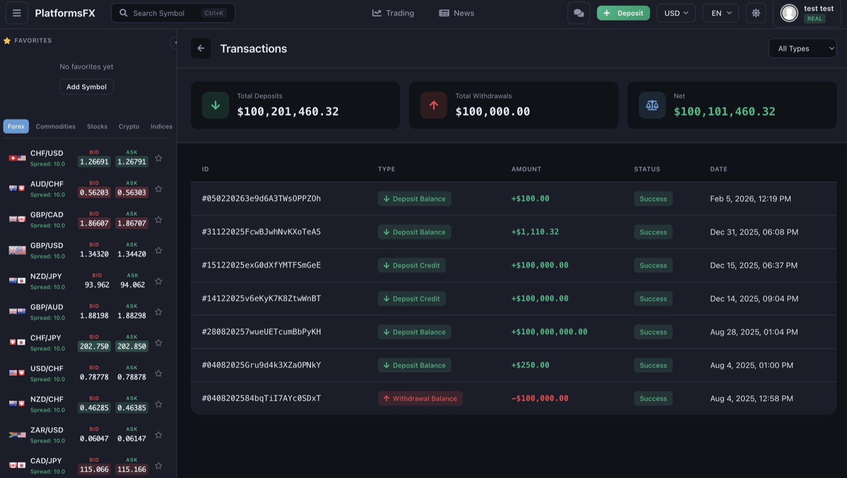Switch to the Indices tab

pos(161,126)
